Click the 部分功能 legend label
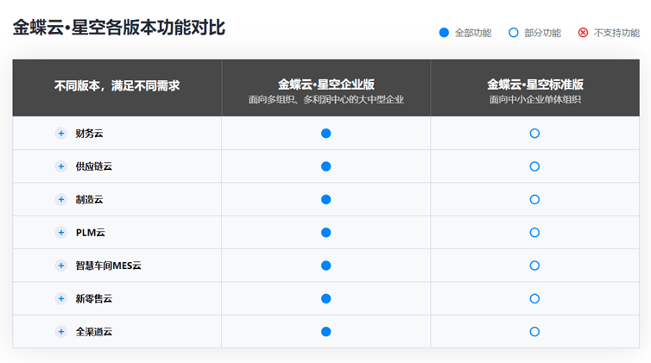The height and width of the screenshot is (363, 651). click(x=542, y=33)
